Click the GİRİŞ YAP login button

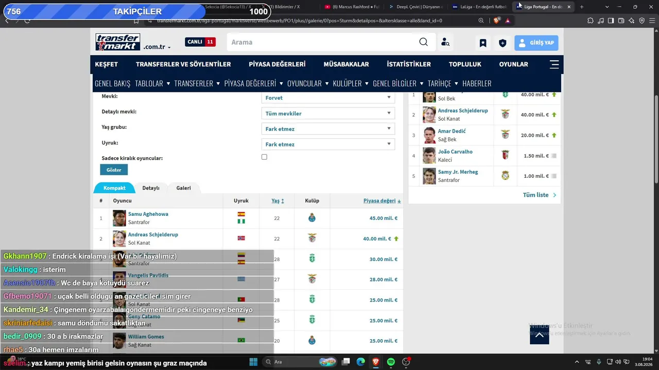[x=536, y=43]
